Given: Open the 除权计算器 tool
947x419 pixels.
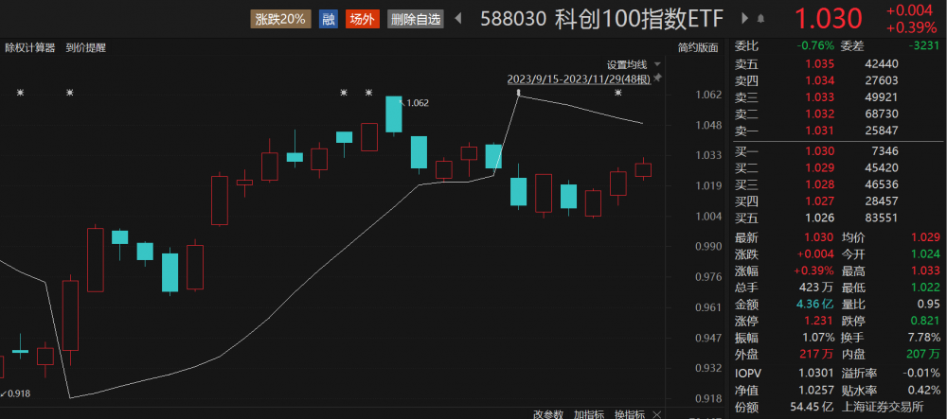Looking at the screenshot, I should 29,47.
